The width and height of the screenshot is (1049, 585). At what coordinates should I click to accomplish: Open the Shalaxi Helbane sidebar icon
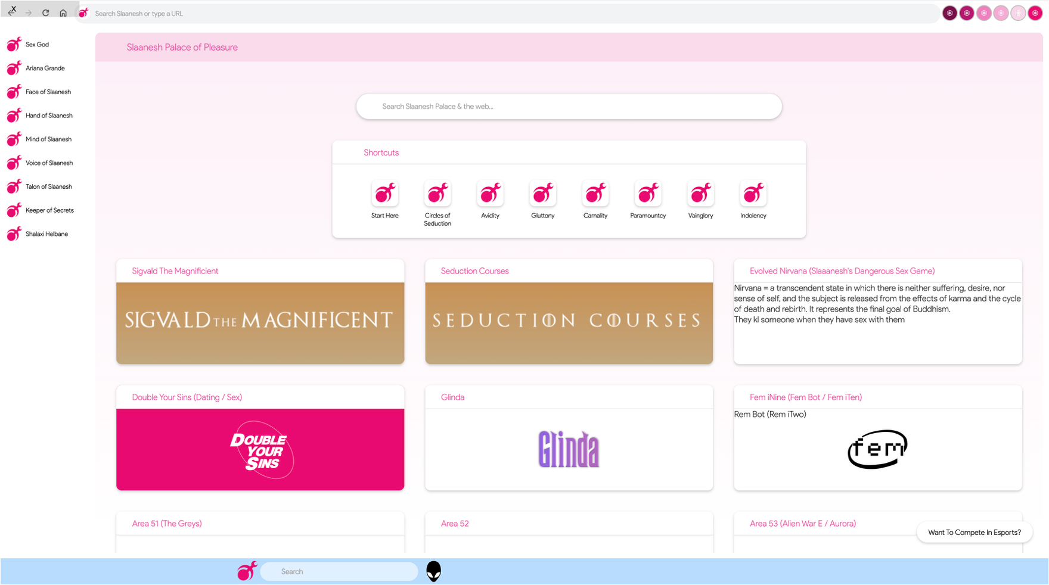coord(14,234)
